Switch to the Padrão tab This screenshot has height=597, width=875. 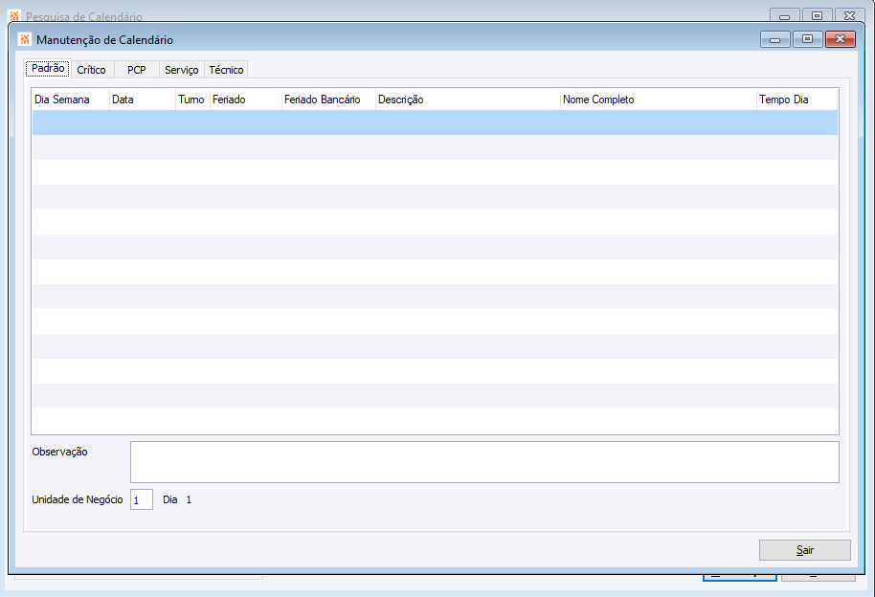[x=48, y=69]
